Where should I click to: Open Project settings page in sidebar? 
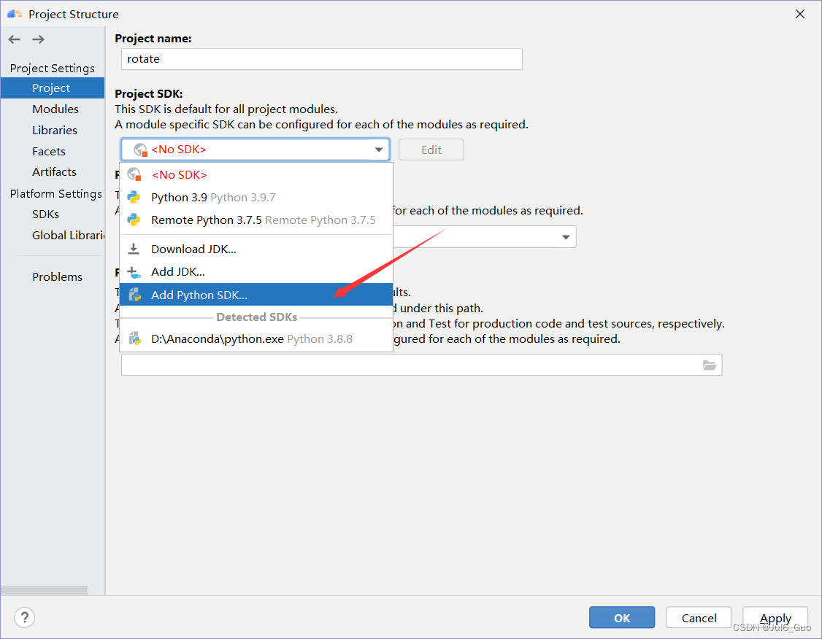click(53, 88)
